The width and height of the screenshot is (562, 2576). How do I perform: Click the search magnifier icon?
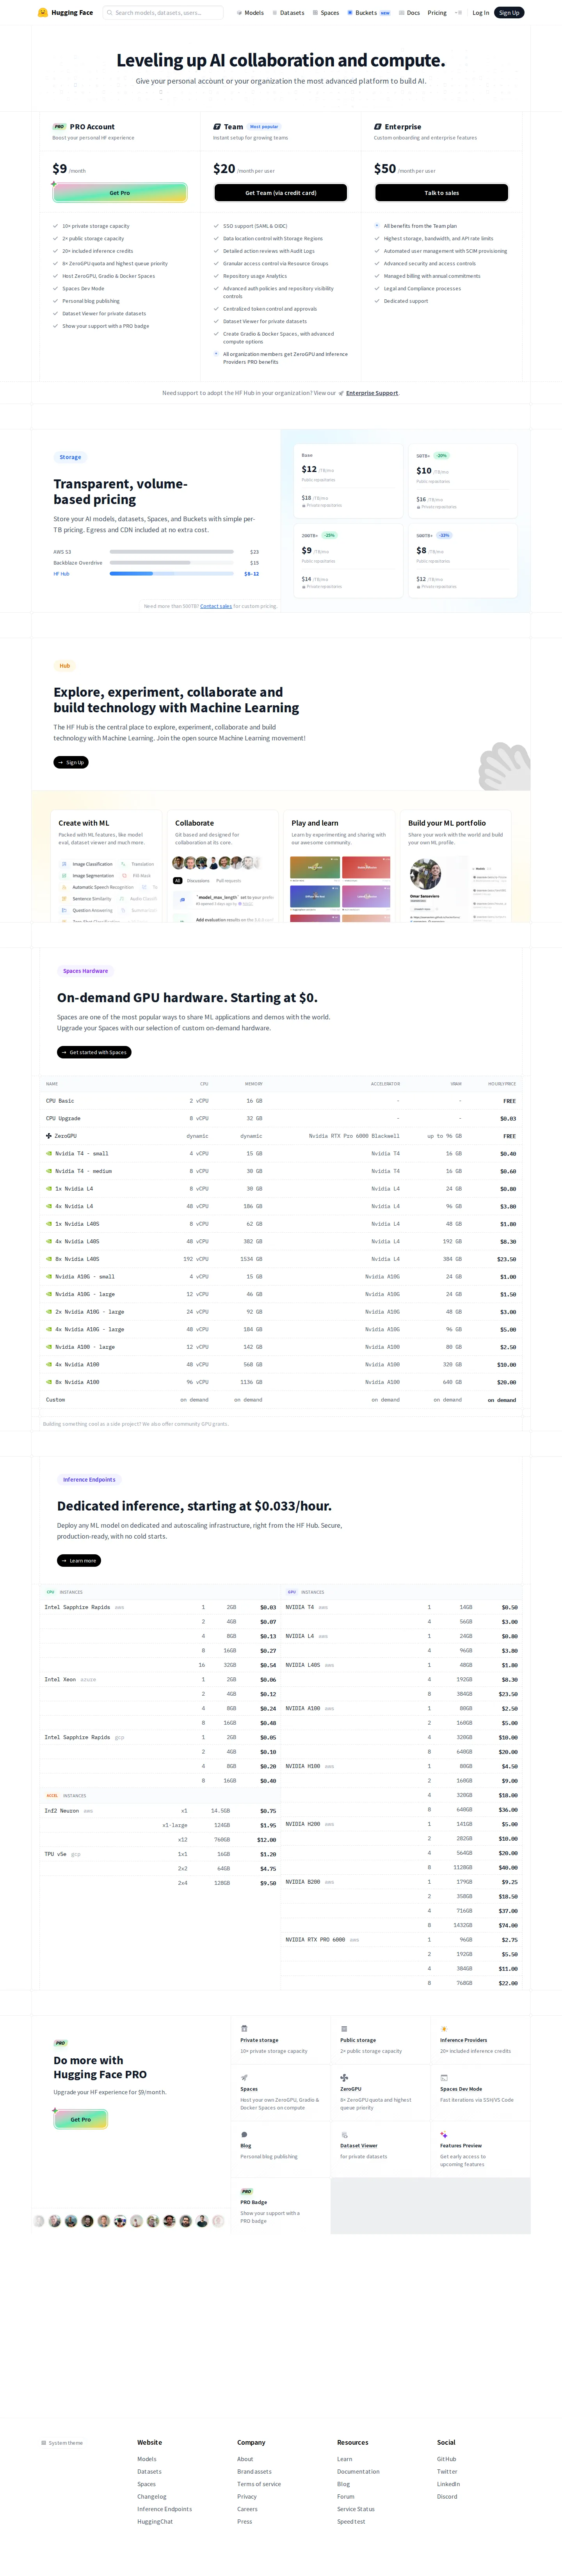pyautogui.click(x=110, y=13)
